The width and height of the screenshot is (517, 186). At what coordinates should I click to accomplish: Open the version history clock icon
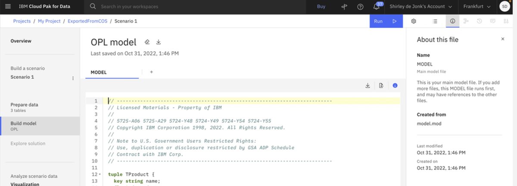[x=479, y=21]
